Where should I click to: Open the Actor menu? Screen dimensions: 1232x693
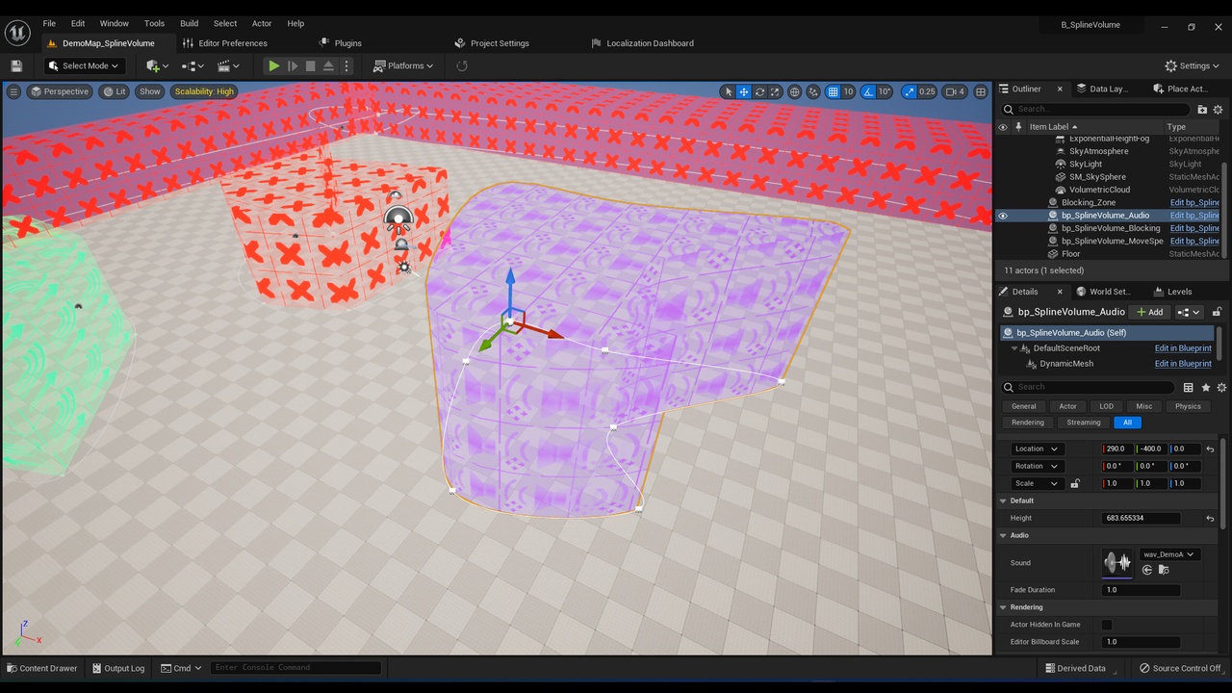[x=262, y=23]
